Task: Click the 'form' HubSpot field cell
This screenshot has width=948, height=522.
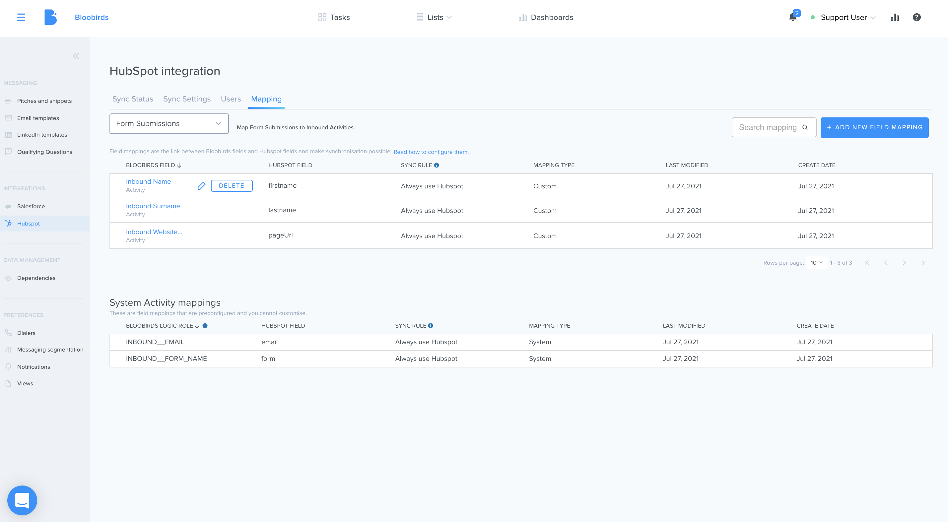Action: (268, 359)
